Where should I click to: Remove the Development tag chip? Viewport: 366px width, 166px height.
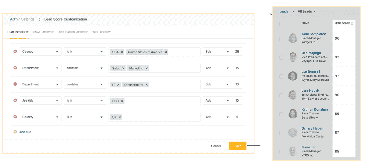pyautogui.click(x=146, y=85)
